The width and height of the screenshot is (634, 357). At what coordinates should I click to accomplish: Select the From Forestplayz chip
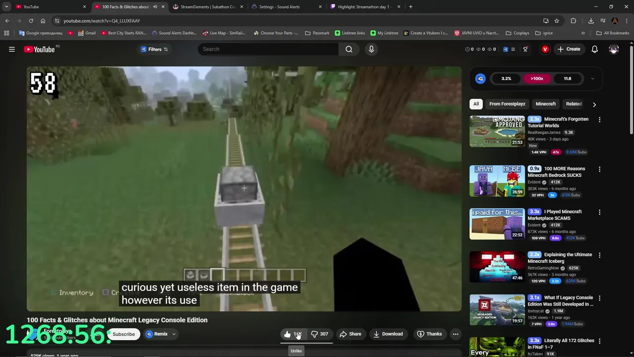[x=507, y=104]
